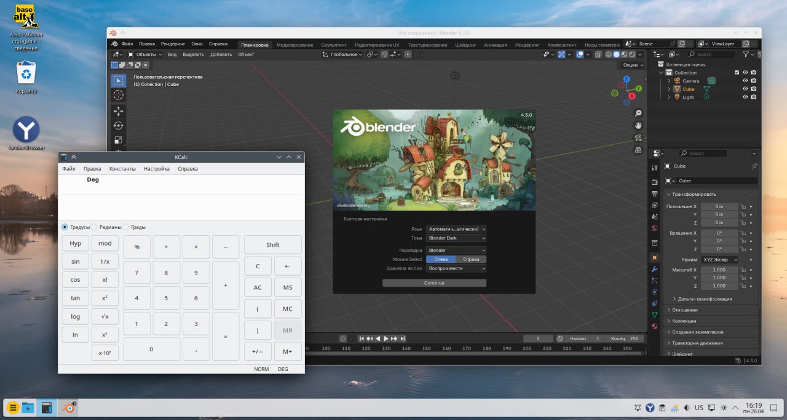Switch to wireframe viewport shading
Image resolution: width=787 pixels, height=420 pixels.
[x=608, y=55]
